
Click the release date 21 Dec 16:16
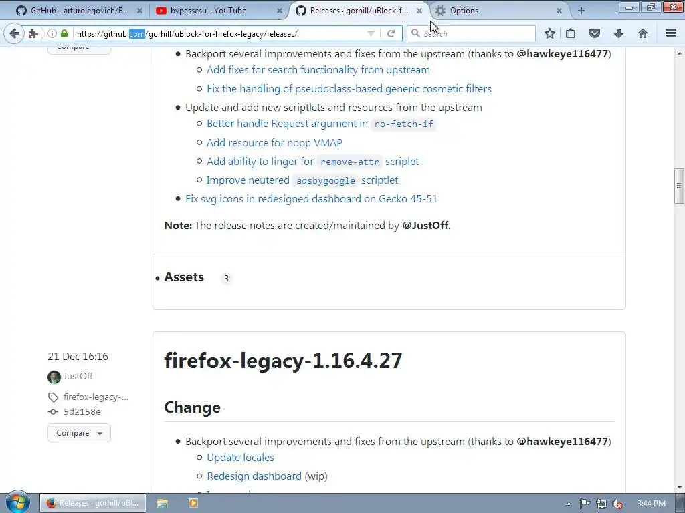[x=78, y=357]
